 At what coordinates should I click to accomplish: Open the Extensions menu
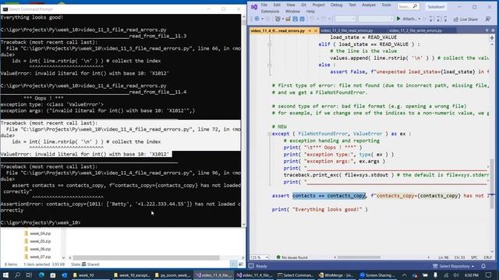(x=270, y=12)
